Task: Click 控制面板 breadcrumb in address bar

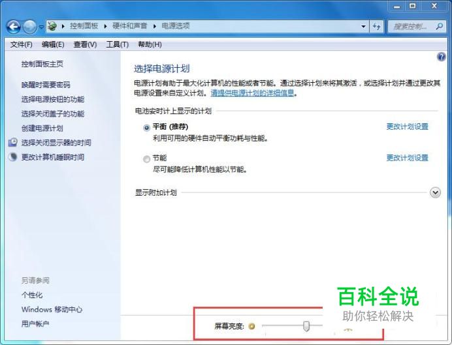Action: tap(84, 26)
